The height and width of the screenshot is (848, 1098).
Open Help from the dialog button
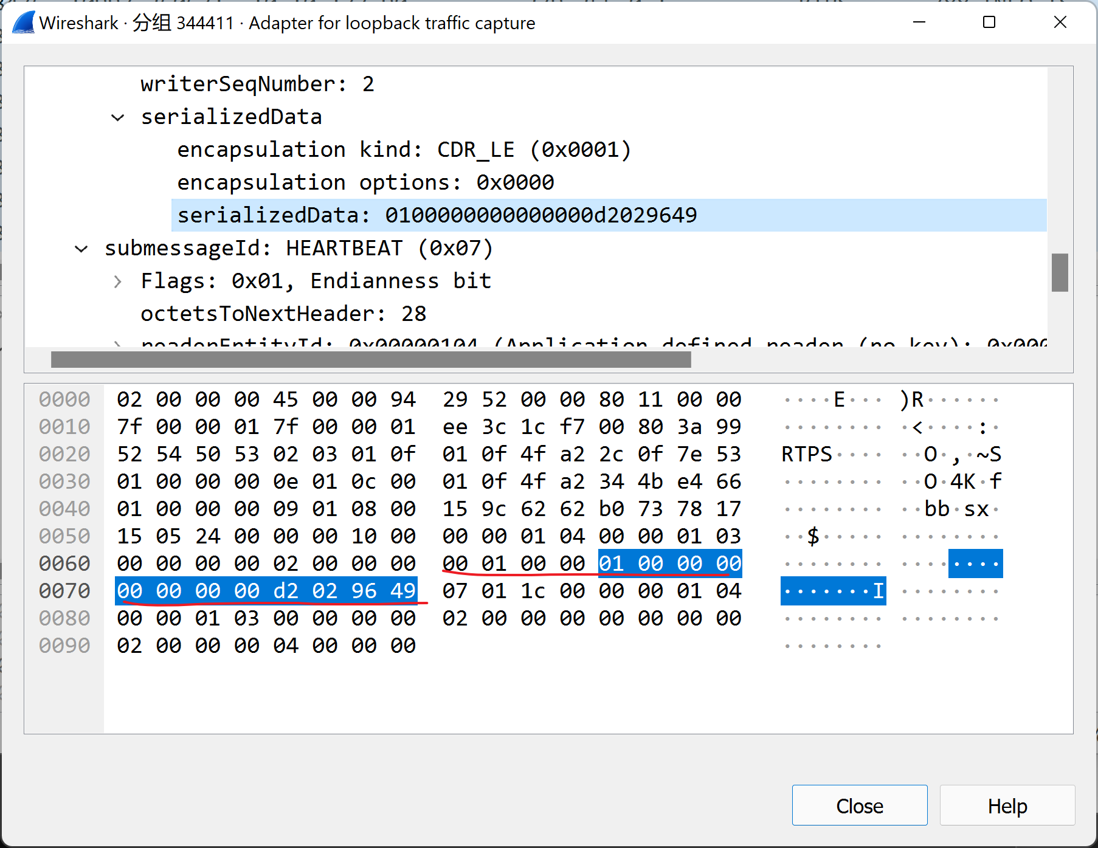1006,805
